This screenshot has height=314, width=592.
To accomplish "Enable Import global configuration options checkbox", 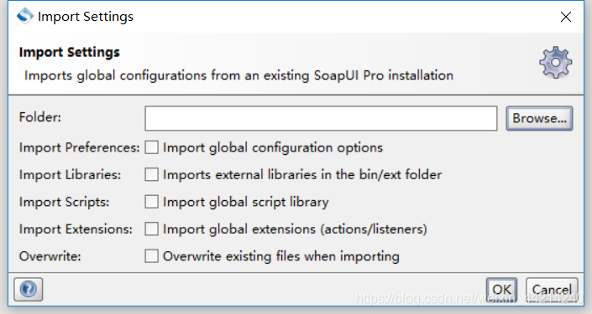I will (x=151, y=147).
